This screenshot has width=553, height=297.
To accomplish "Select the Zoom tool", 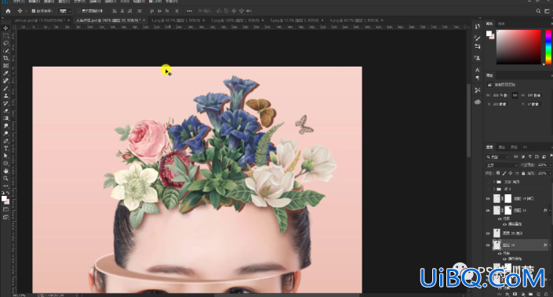I will [x=5, y=178].
